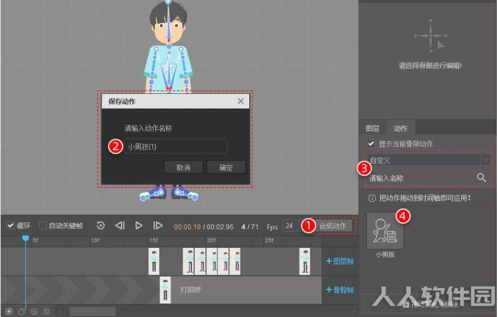Screen dimensions: 498x317
Task: Play the animation
Action: click(138, 226)
